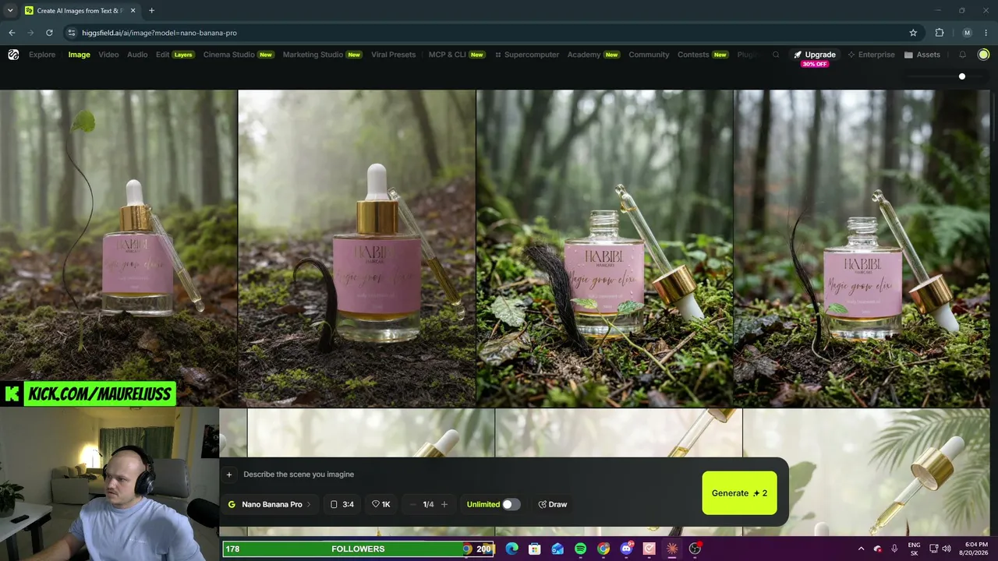Image resolution: width=998 pixels, height=561 pixels.
Task: Switch to the Video tab
Action: [108, 55]
